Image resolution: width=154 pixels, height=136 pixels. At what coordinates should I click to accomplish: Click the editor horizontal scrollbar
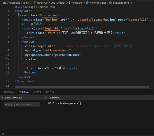coord(82,87)
